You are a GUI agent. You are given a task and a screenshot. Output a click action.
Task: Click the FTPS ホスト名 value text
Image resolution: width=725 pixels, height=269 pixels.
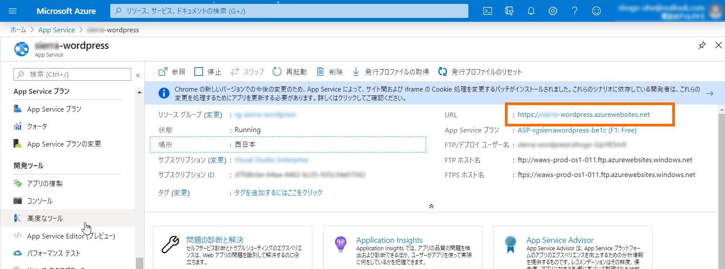pos(606,175)
